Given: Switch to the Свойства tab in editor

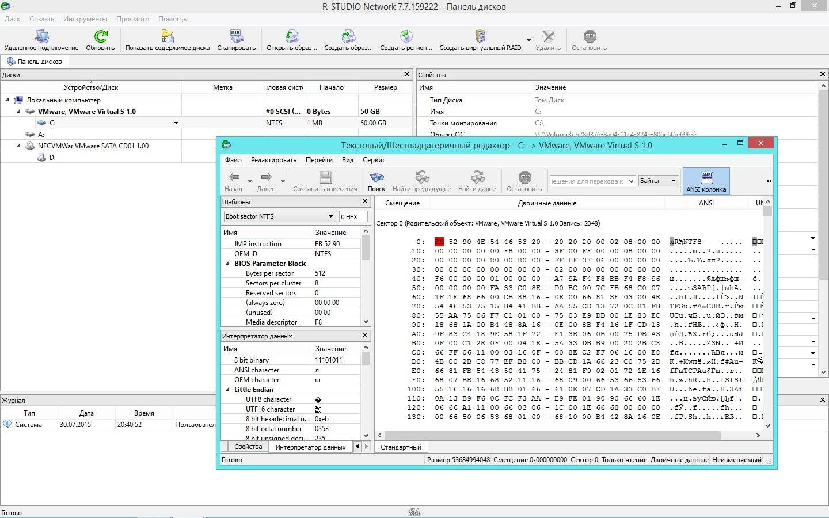Looking at the screenshot, I should point(248,447).
